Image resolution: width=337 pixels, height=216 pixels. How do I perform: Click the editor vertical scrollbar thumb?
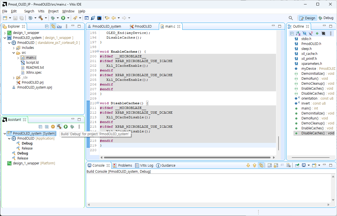click(x=278, y=143)
